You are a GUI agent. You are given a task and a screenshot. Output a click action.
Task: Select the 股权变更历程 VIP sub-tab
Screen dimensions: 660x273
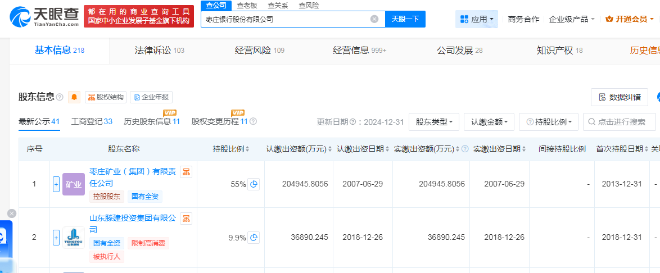pos(219,121)
